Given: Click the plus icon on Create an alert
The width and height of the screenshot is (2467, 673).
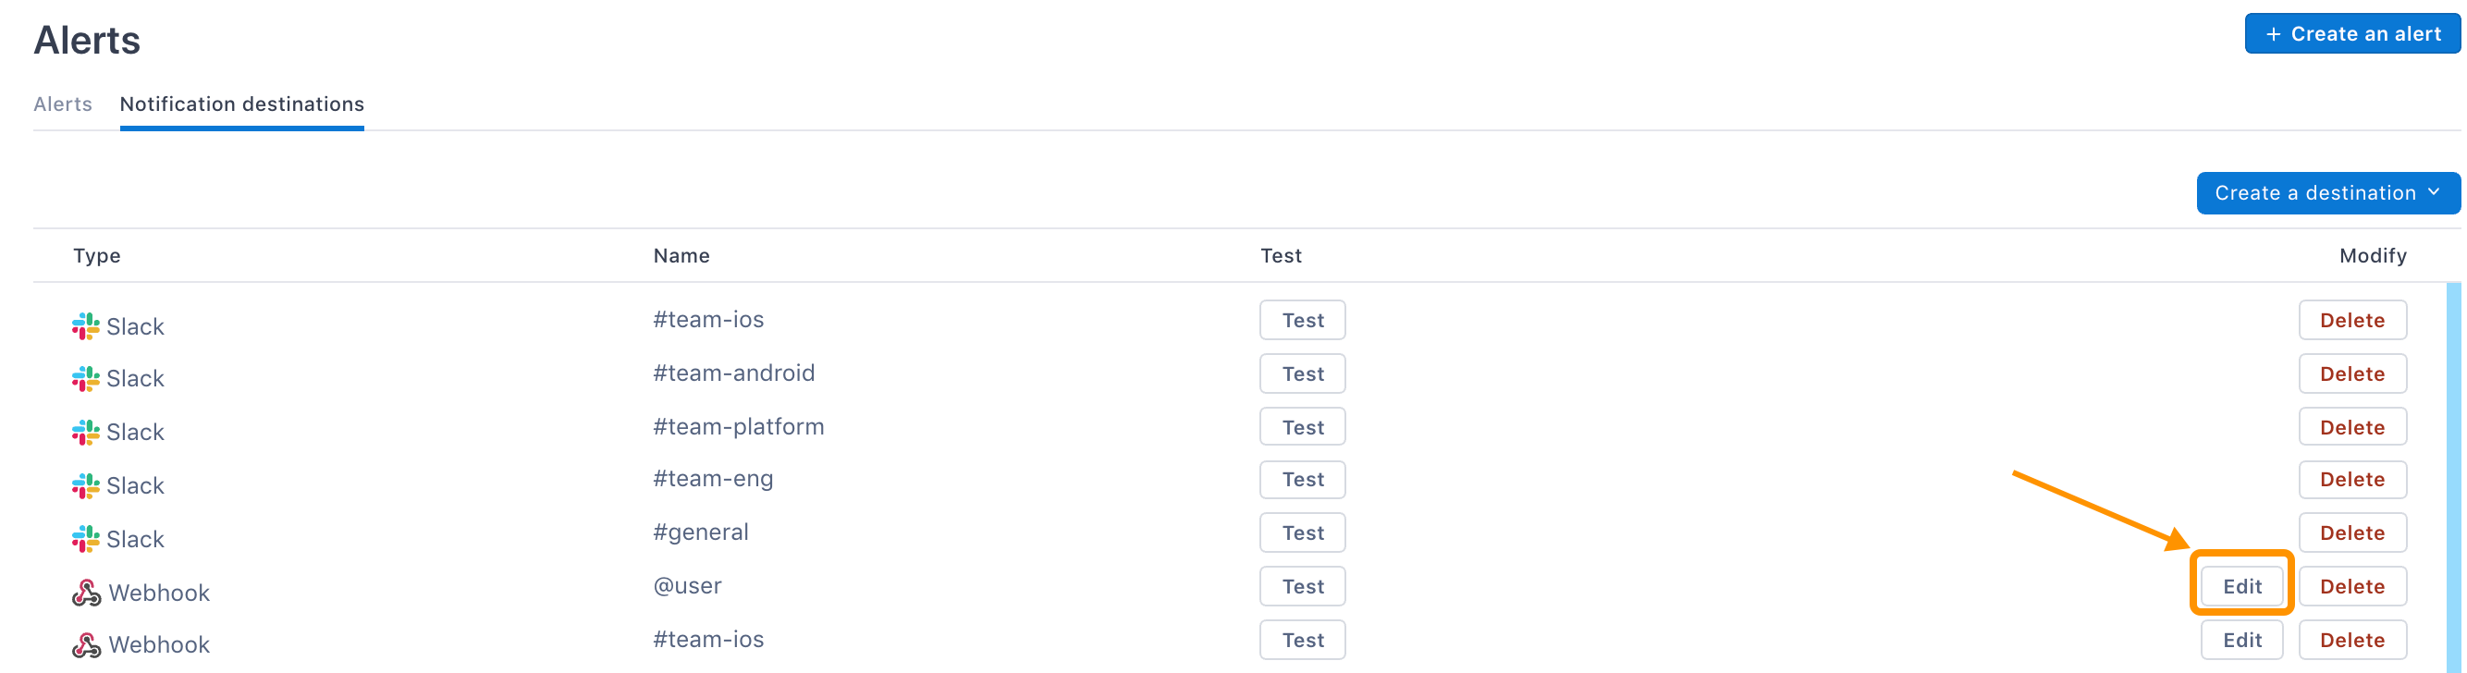Looking at the screenshot, I should (x=2273, y=34).
